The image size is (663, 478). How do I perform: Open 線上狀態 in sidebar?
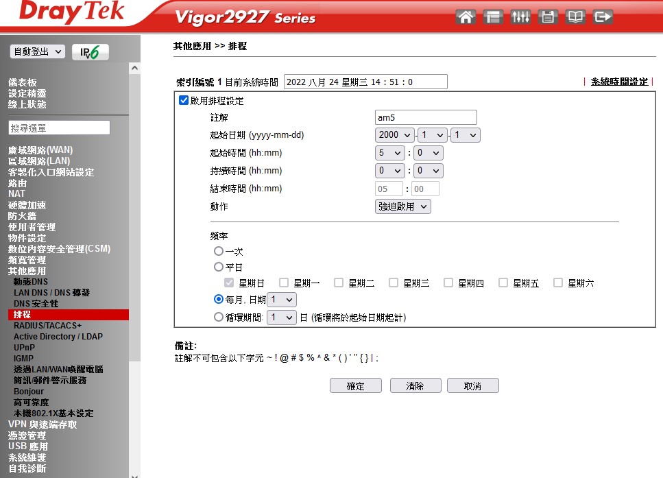(27, 104)
